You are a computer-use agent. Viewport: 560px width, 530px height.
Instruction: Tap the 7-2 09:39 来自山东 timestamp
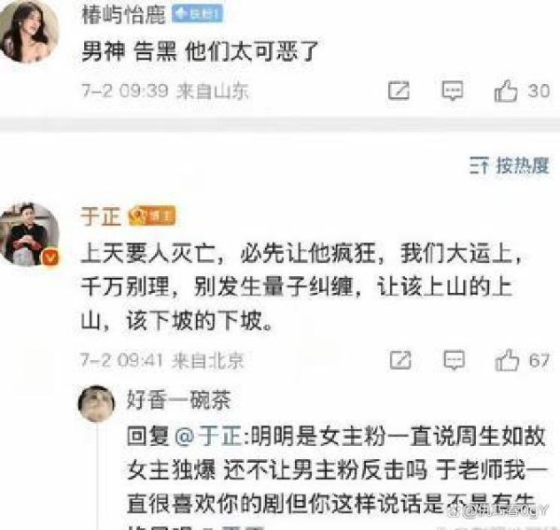click(x=165, y=91)
